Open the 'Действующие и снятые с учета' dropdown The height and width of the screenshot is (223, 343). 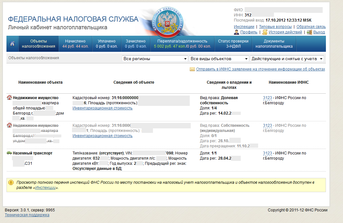point(287,59)
